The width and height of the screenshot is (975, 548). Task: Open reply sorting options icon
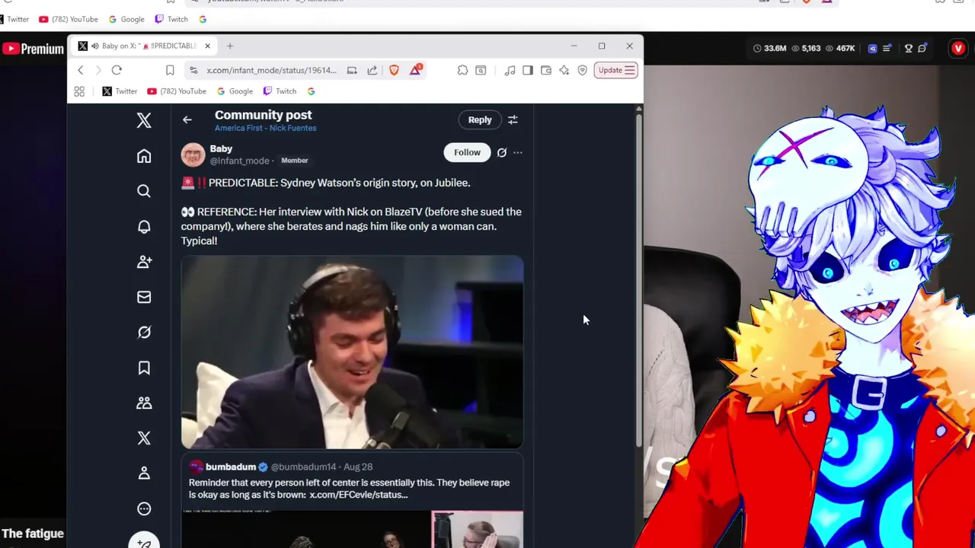tap(513, 119)
